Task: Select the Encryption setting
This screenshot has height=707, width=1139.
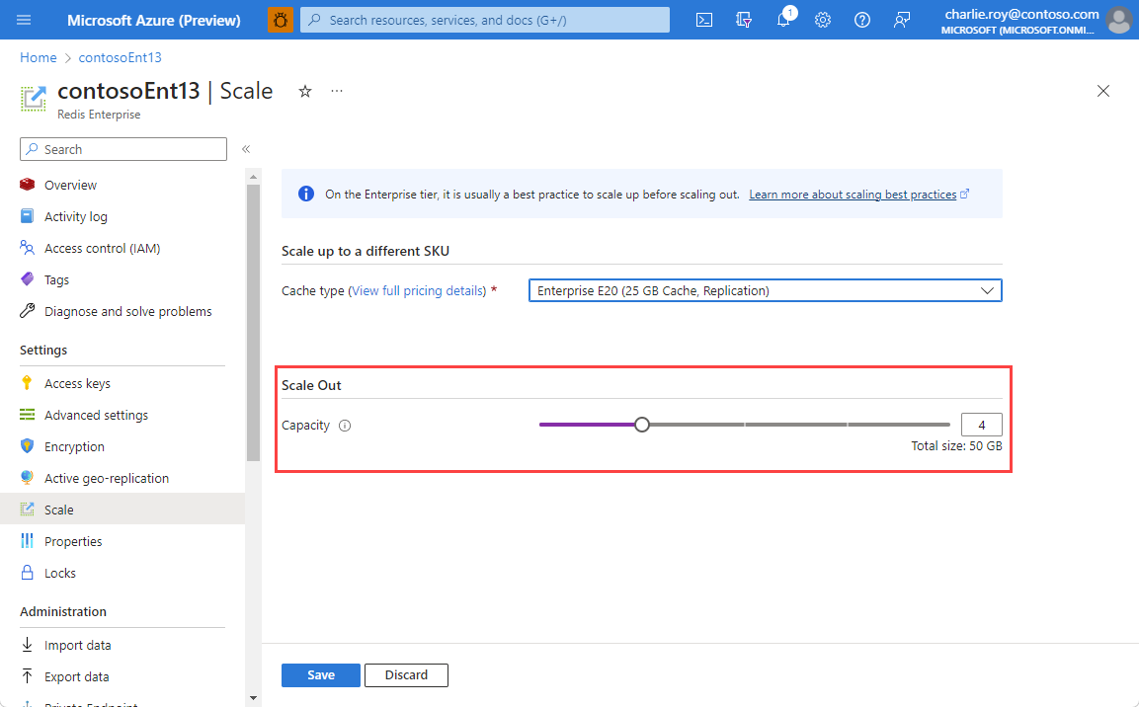Action: 75,445
